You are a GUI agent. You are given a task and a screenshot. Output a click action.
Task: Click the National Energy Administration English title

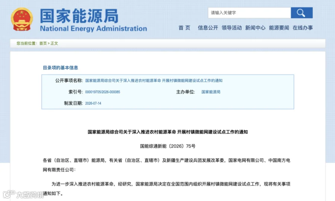93,28
